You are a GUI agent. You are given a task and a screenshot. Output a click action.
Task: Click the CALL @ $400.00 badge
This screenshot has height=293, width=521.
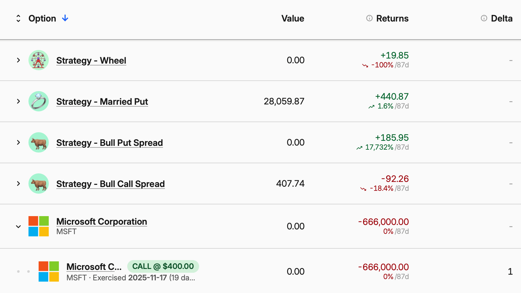pos(163,266)
